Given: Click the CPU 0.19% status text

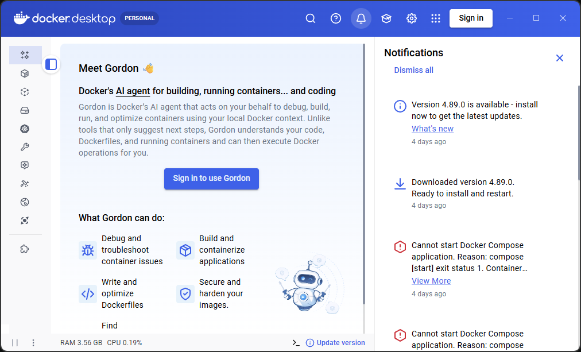Looking at the screenshot, I should click(x=125, y=343).
